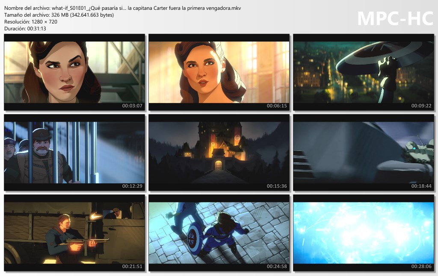Open the soldier firing gun thumbnail at 00:21:51

point(74,233)
